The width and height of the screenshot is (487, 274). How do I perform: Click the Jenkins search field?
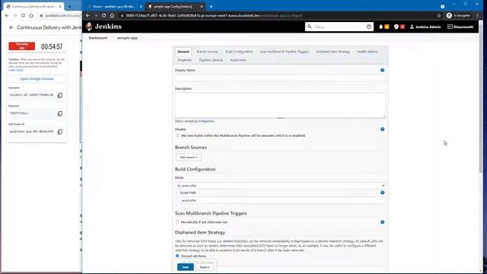tap(339, 27)
